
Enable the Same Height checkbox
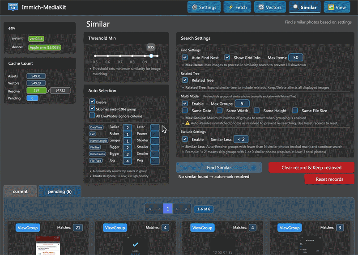point(256,110)
